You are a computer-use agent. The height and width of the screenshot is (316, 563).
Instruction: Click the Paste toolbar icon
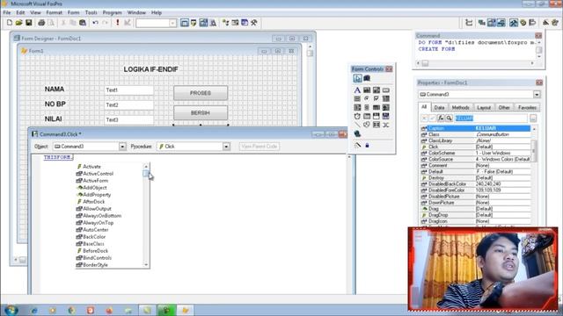click(83, 23)
